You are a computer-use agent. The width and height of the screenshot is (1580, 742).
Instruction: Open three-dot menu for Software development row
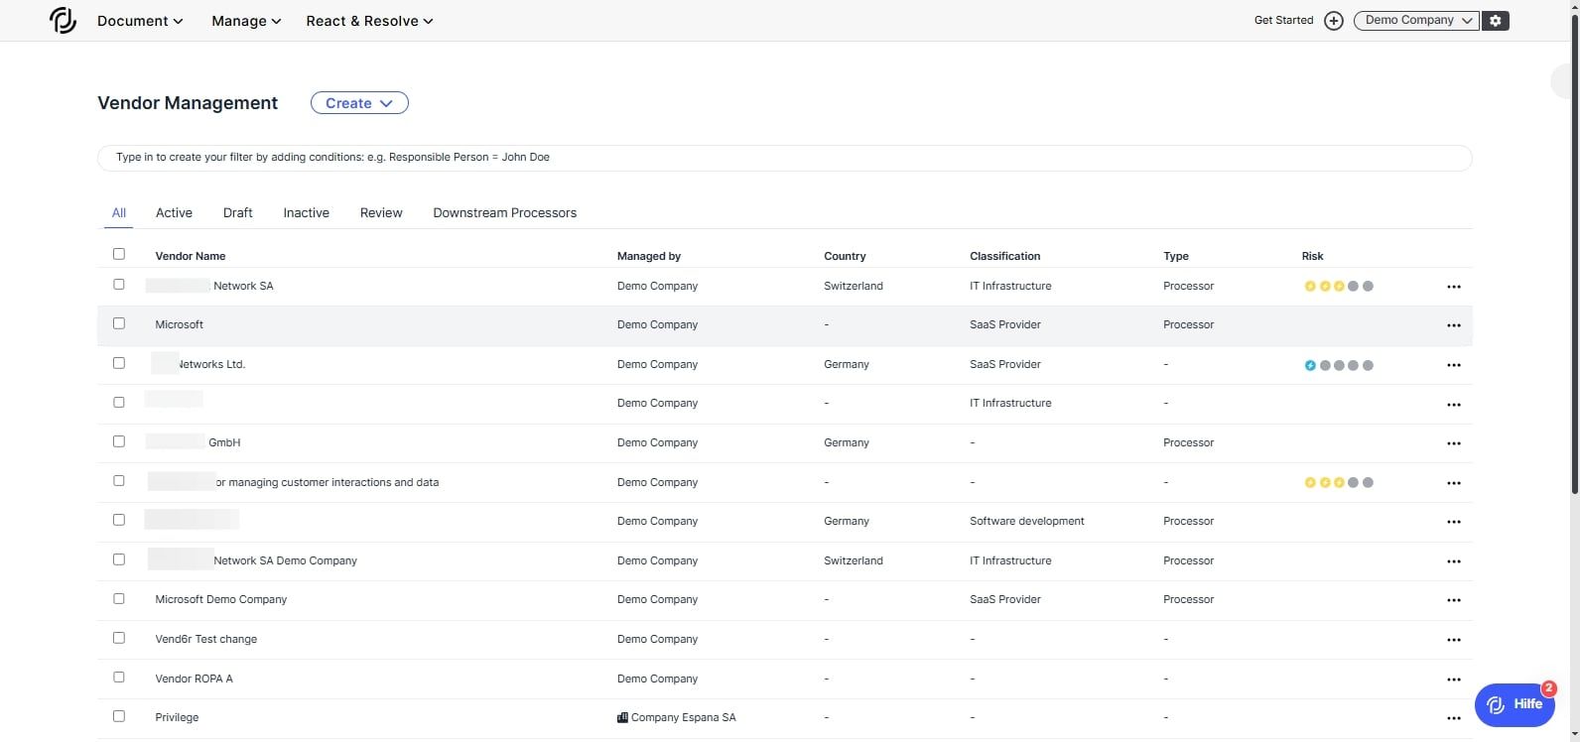[1454, 522]
